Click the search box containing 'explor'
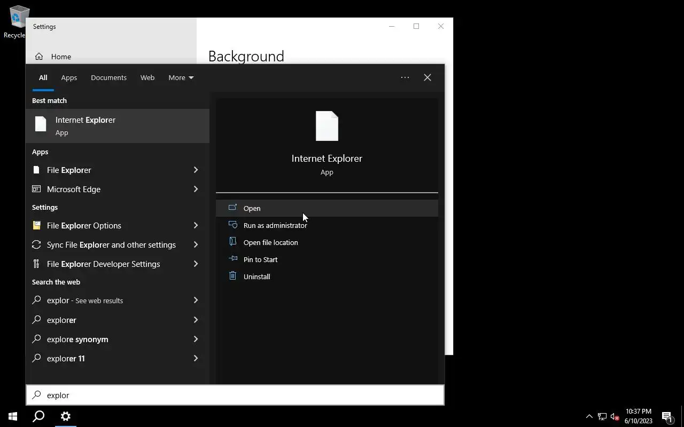Image resolution: width=684 pixels, height=427 pixels. 235,395
